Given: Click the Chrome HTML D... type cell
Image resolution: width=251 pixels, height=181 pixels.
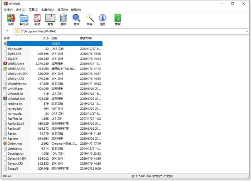Looking at the screenshot, I should click(x=64, y=143).
